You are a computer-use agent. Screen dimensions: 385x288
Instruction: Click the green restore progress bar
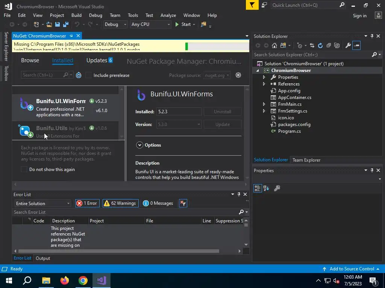pyautogui.click(x=186, y=46)
